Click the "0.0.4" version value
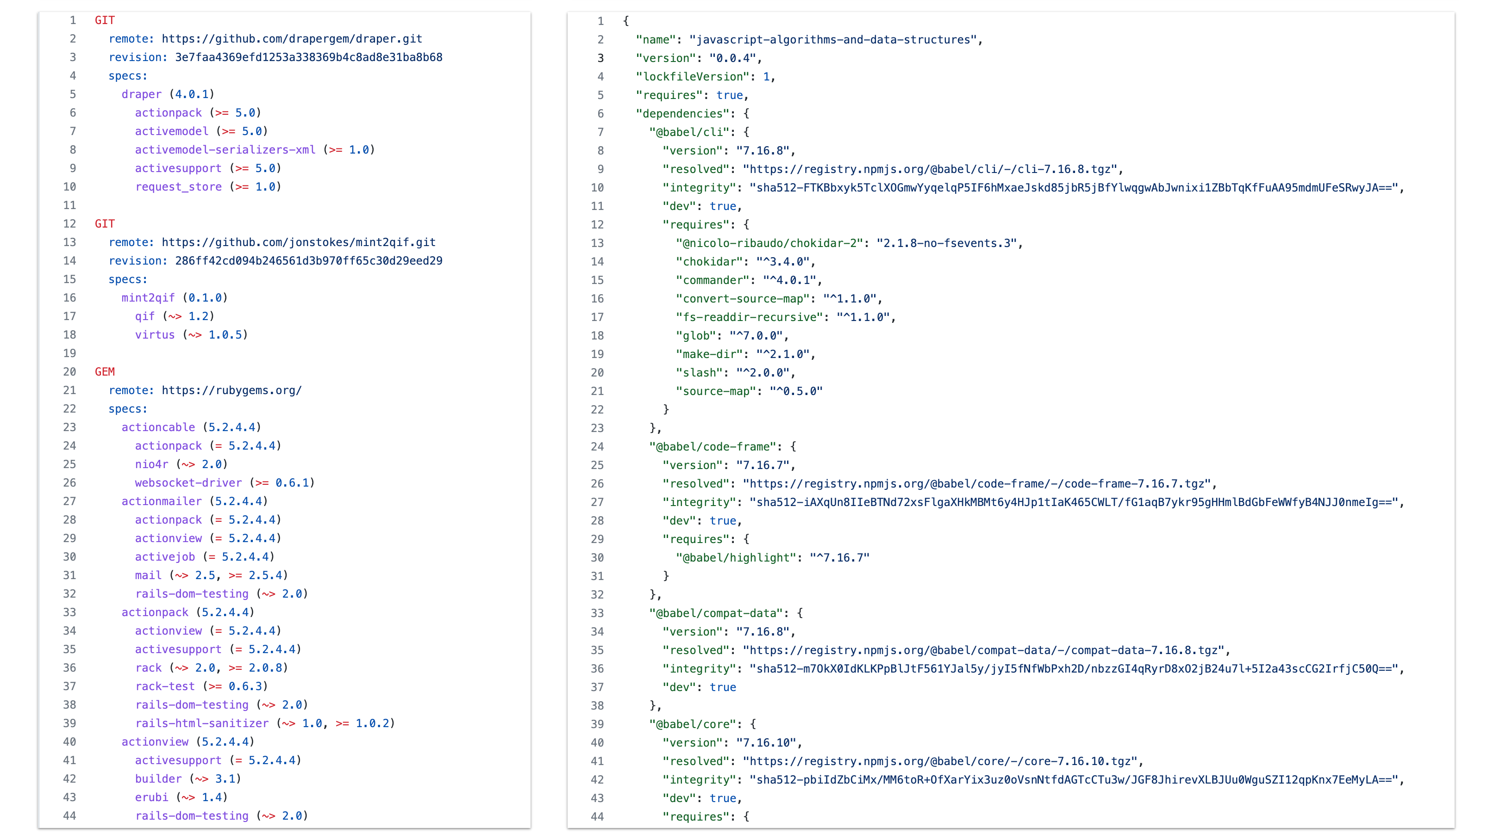1494x840 pixels. [732, 58]
